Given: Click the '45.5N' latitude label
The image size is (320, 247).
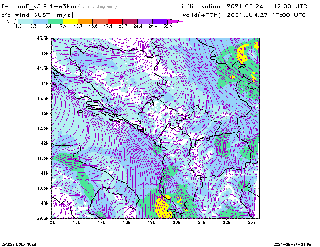Looking at the screenshot, I should click(43, 38).
